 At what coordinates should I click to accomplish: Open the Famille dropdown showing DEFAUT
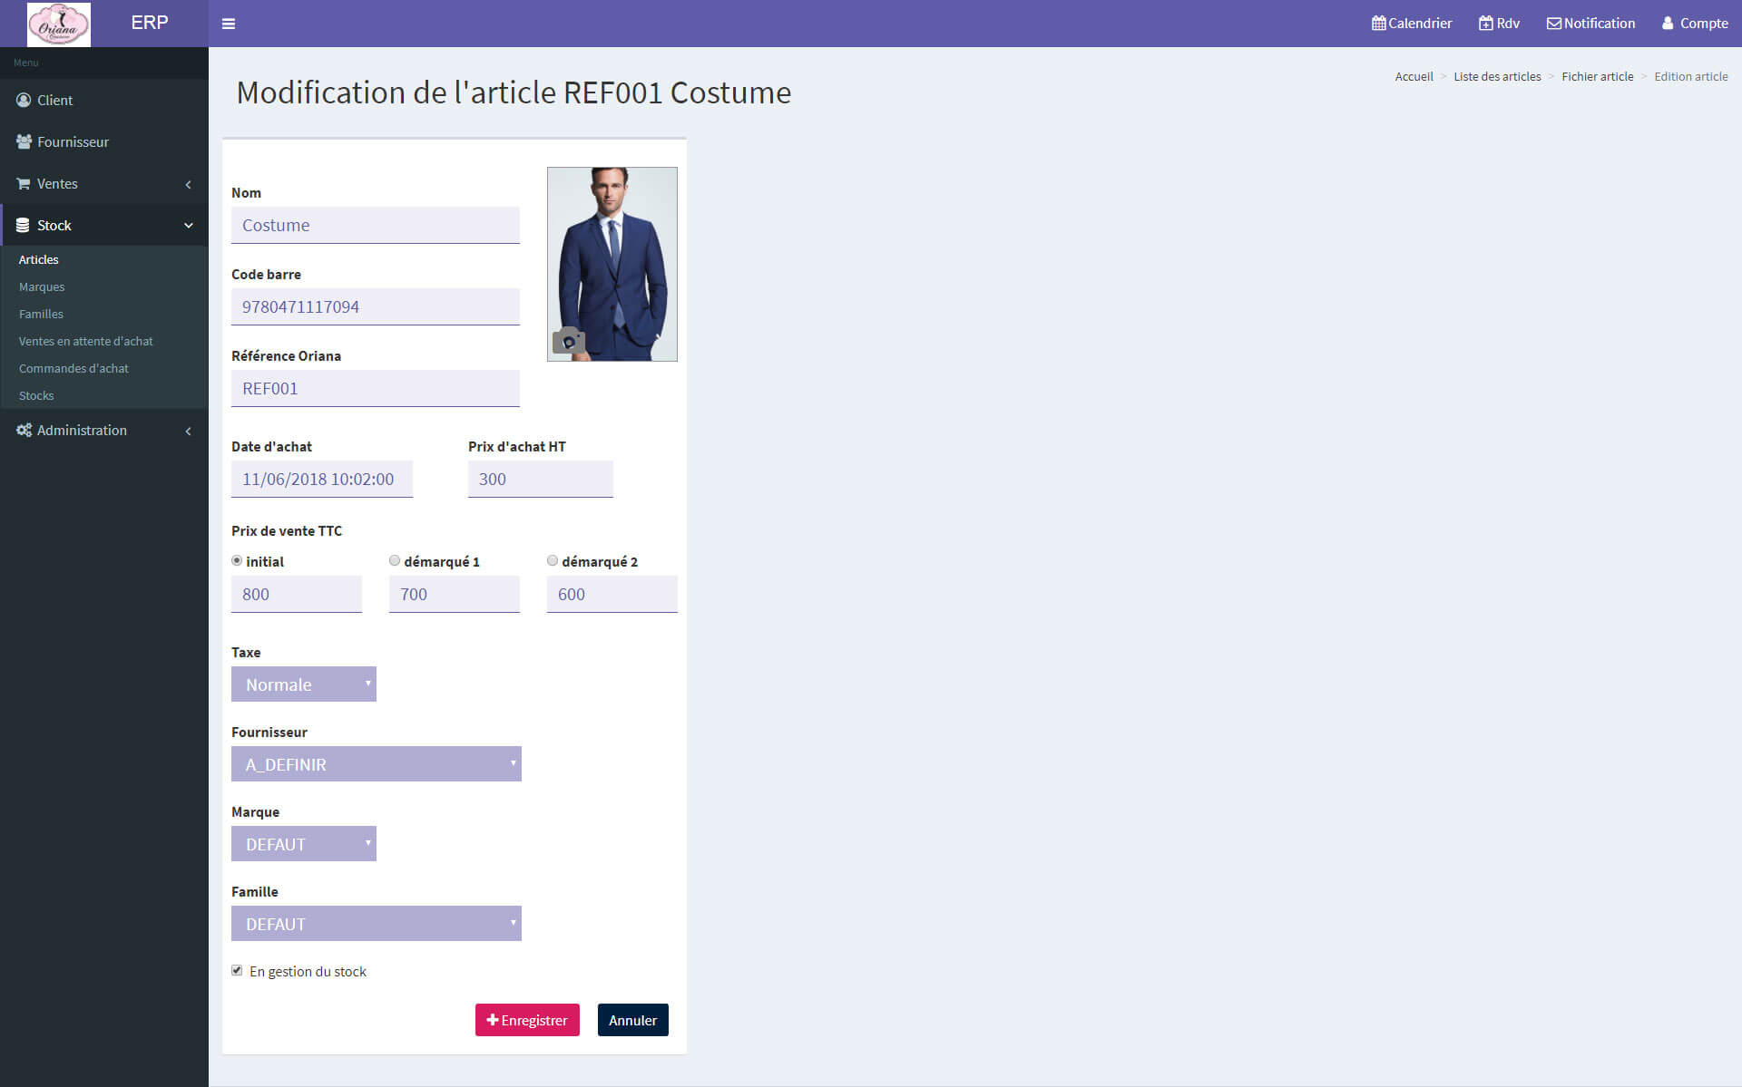point(376,924)
